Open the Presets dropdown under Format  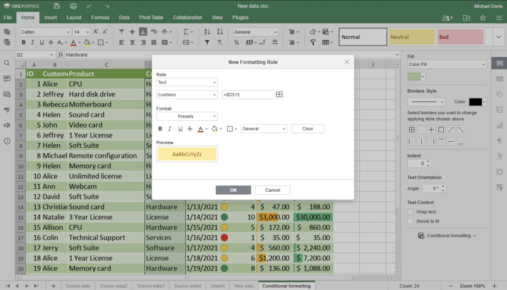click(187, 116)
